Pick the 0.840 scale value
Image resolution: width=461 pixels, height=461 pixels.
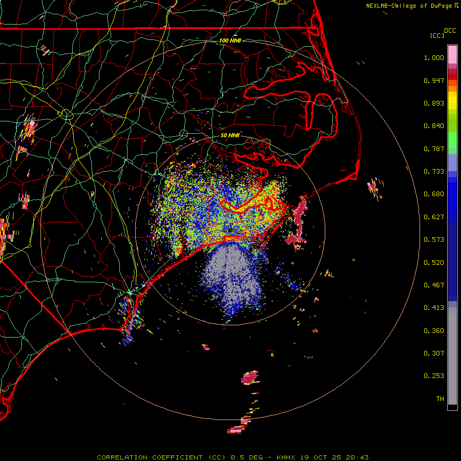(x=434, y=126)
